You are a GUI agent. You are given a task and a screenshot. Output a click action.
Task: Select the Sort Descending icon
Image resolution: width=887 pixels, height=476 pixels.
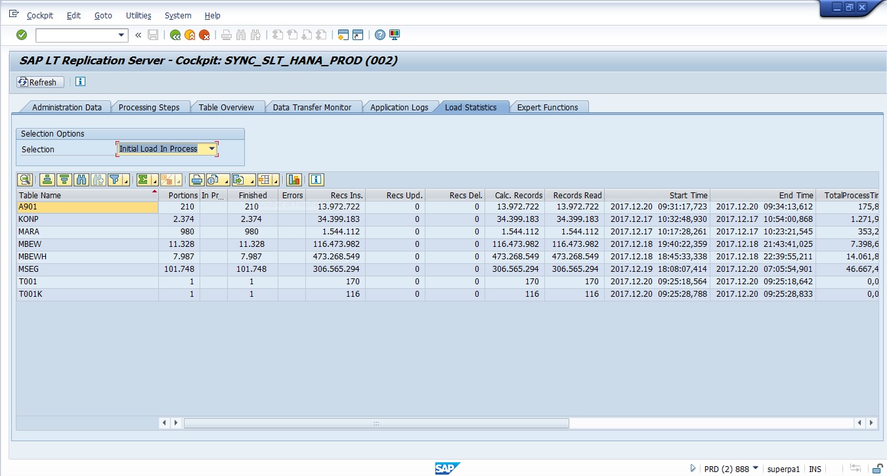pyautogui.click(x=63, y=179)
